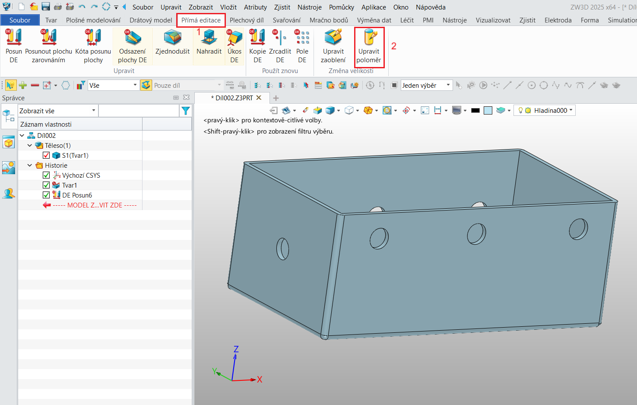Click the save diskette icon

coord(45,7)
